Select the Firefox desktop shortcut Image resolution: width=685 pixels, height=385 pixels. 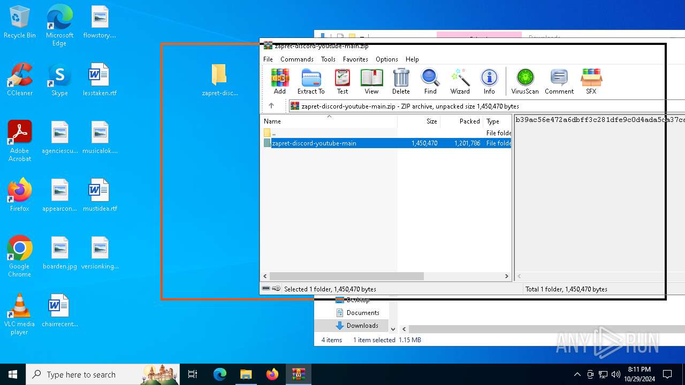[x=20, y=195]
